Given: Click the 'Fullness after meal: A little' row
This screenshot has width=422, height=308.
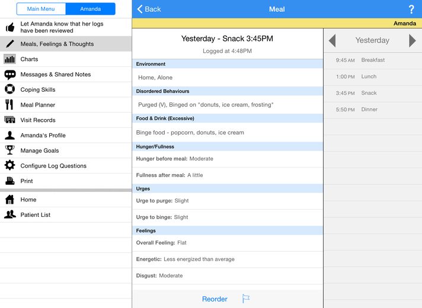Looking at the screenshot, I should coord(228,175).
